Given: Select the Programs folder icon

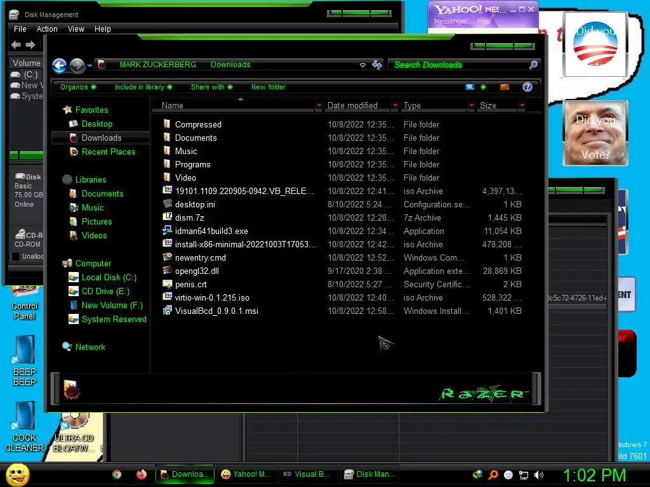Looking at the screenshot, I should pos(167,164).
